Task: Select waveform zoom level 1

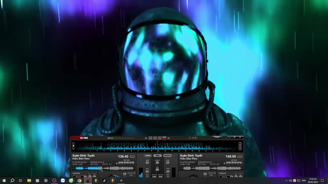Action: click(x=240, y=143)
